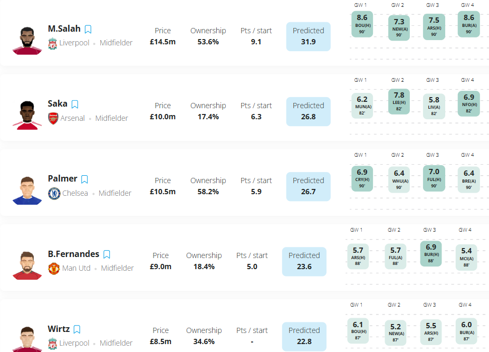Open Palmer's player profile name
Screen dimensions: 489x352
62,179
